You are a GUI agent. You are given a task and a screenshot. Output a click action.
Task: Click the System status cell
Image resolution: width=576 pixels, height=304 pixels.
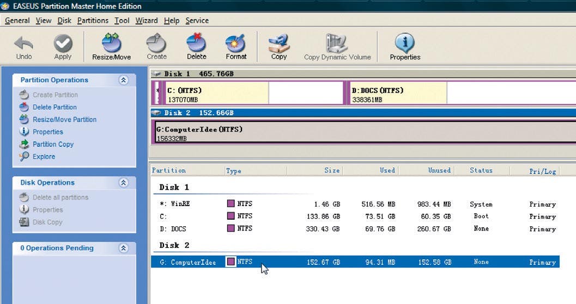pos(481,204)
